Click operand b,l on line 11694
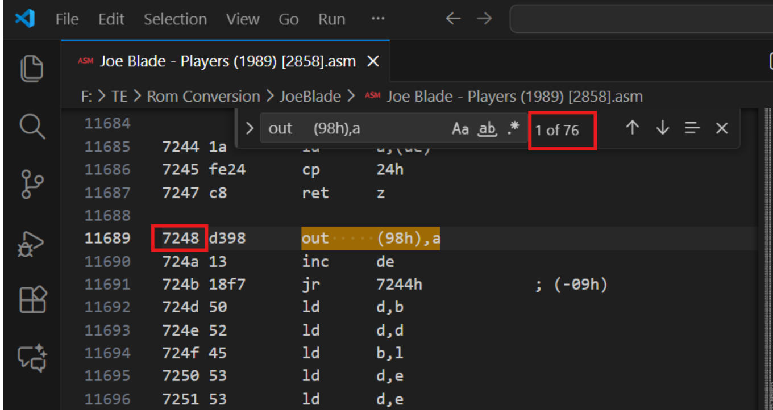773x410 pixels. (x=390, y=353)
